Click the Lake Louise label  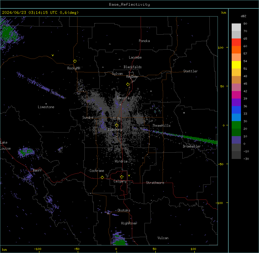point(5,145)
